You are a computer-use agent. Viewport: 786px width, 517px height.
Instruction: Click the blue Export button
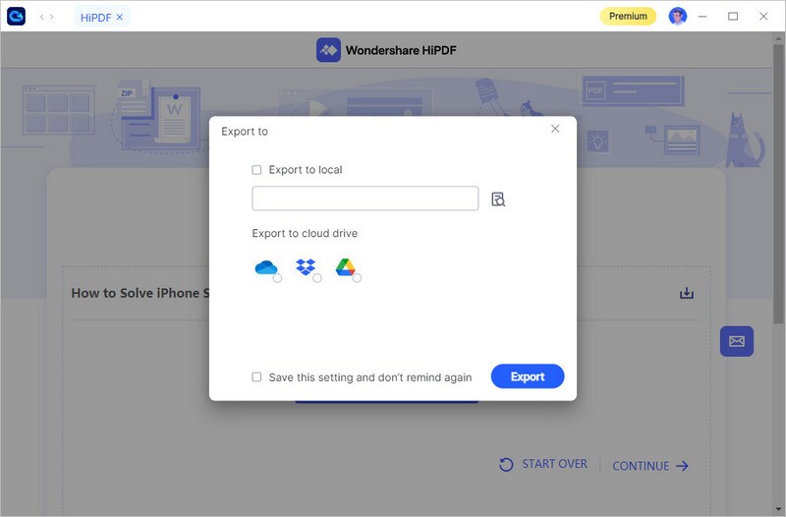[x=528, y=376]
